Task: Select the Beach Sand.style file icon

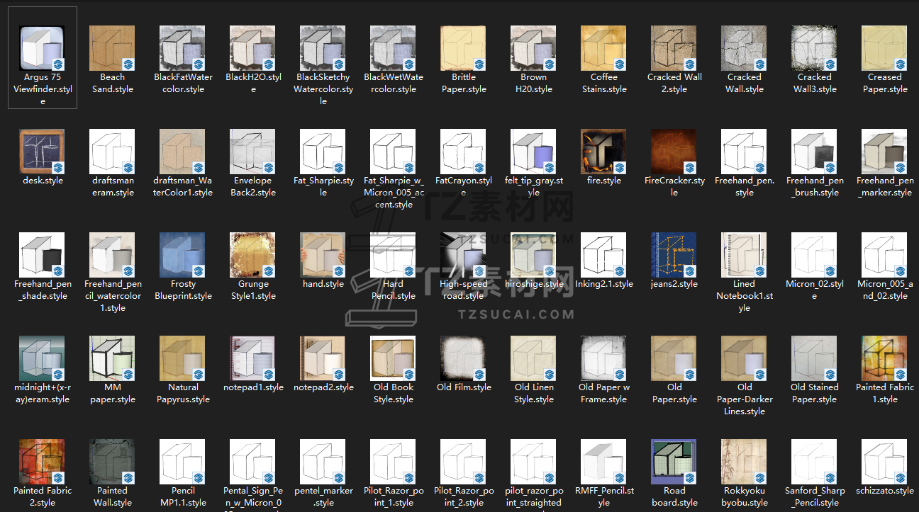Action: [113, 48]
